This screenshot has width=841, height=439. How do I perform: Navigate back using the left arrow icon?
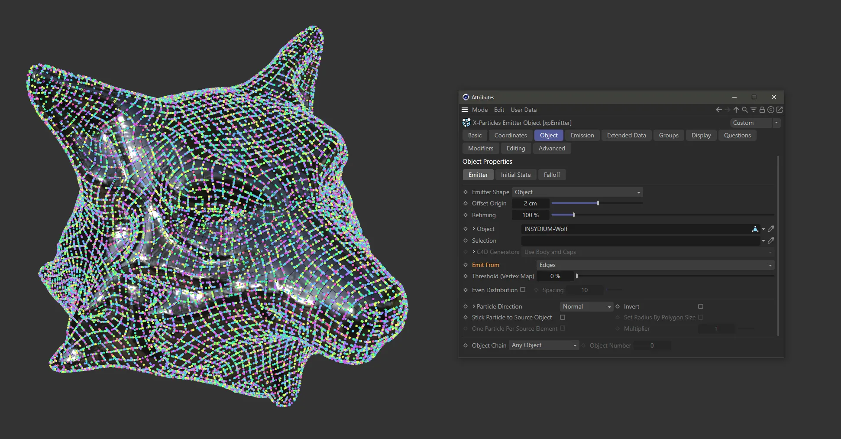718,110
